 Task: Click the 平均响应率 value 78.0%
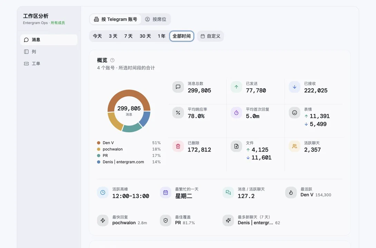[x=196, y=116]
